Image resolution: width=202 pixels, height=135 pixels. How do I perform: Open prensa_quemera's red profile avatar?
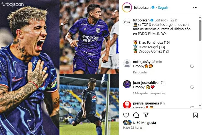(x=127, y=105)
